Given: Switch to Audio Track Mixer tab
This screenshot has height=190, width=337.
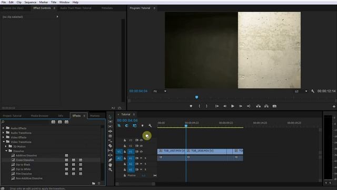Looking at the screenshot, I should pyautogui.click(x=76, y=8).
